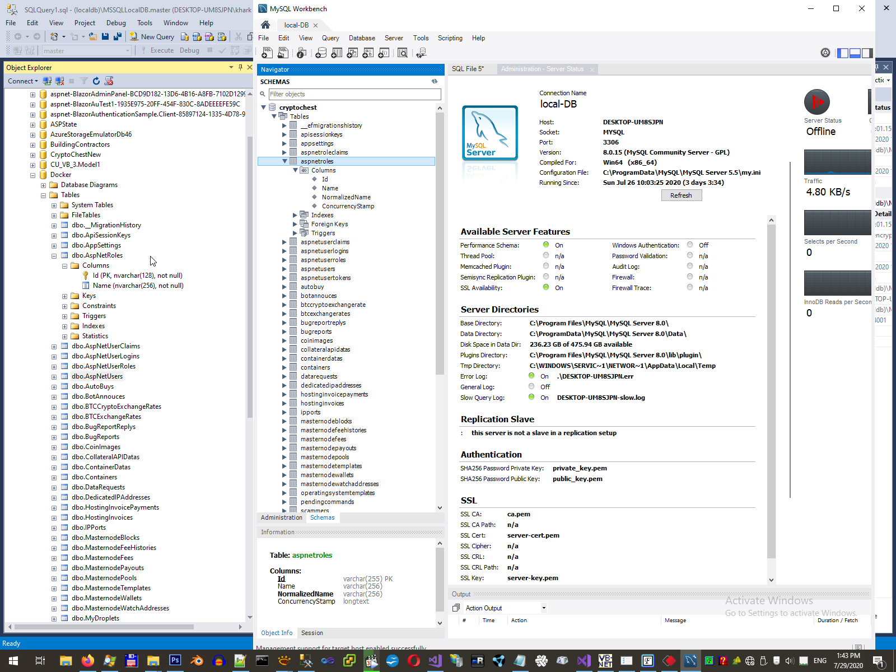This screenshot has width=896, height=672.
Task: Open the Scripting menu in Workbench
Action: click(x=450, y=38)
